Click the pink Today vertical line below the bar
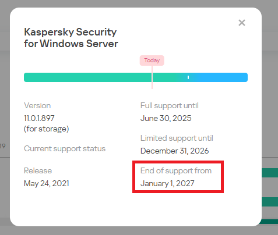278x235 pixels. 152,86
